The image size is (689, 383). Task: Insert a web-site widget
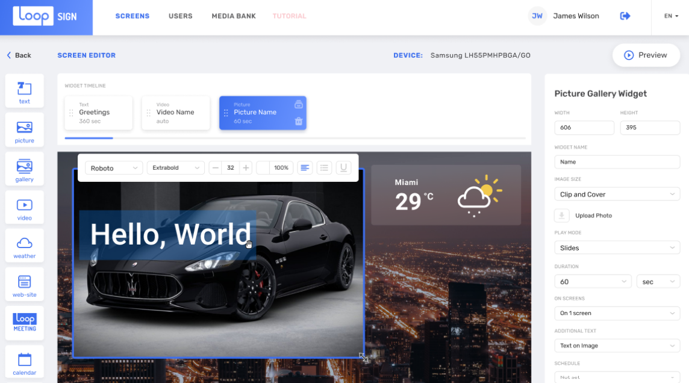pyautogui.click(x=24, y=285)
